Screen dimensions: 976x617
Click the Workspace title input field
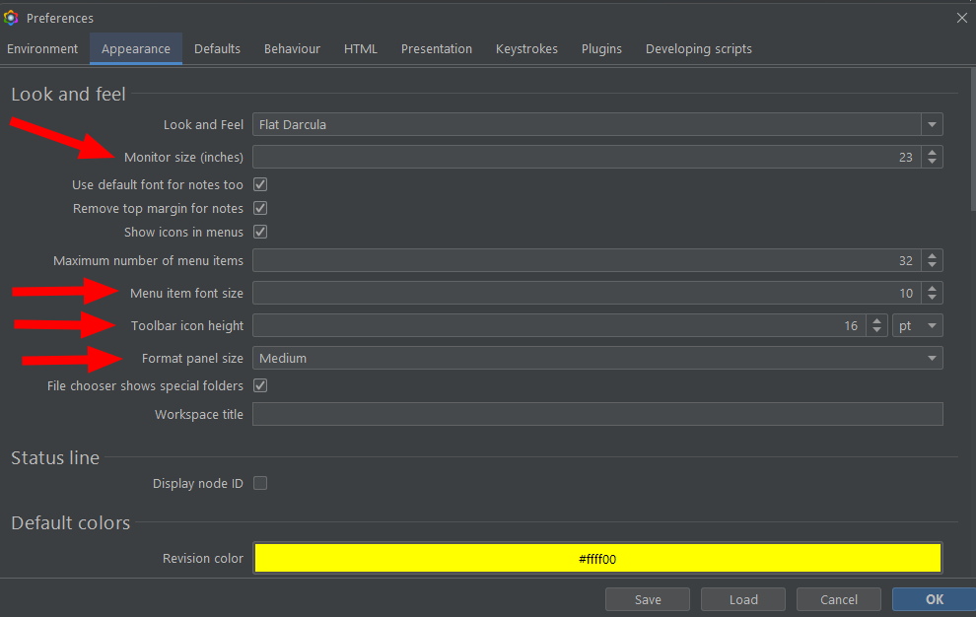pos(597,414)
